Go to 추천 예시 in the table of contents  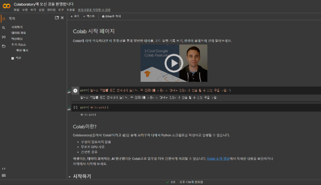tap(22, 50)
